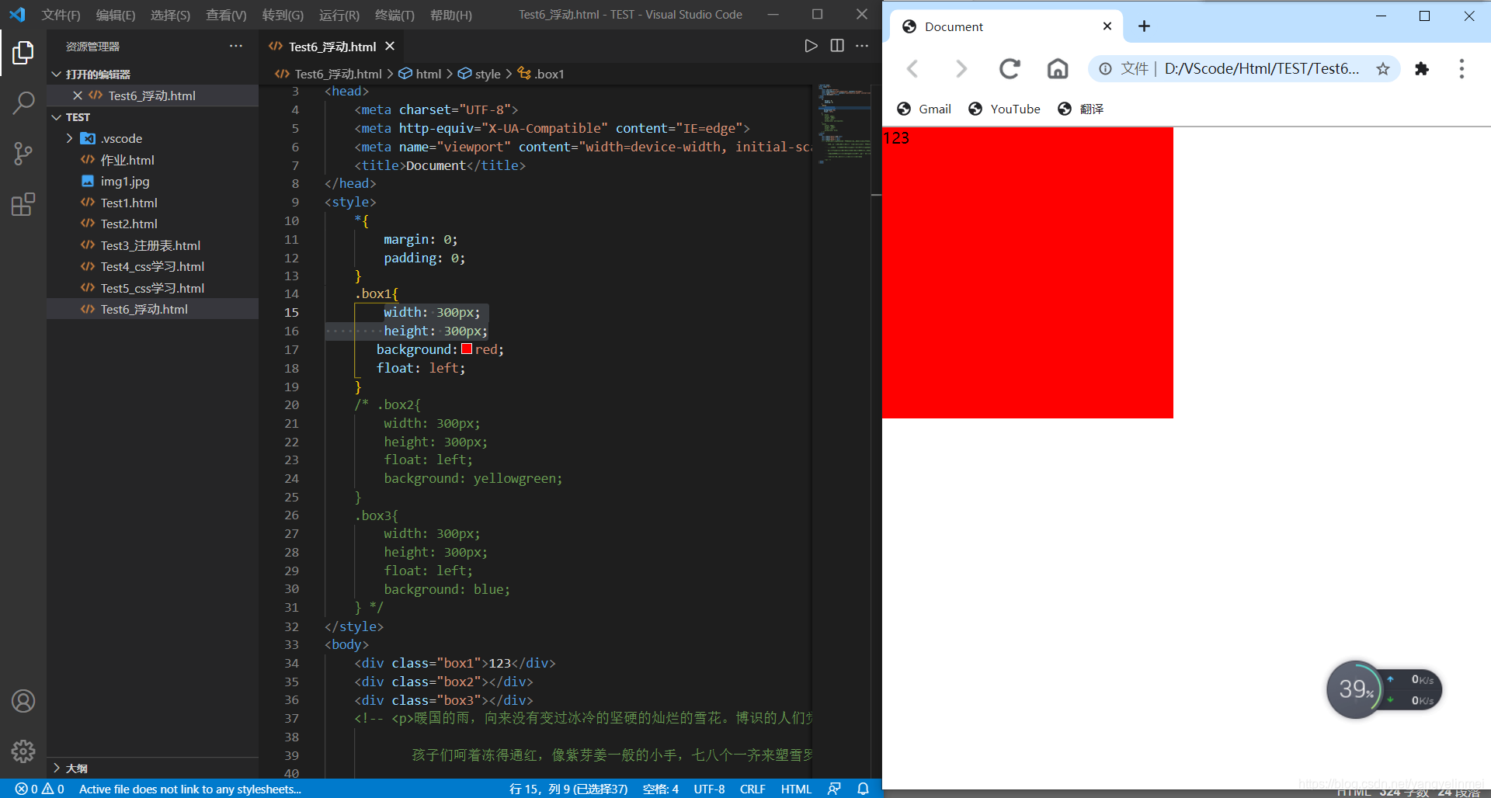This screenshot has width=1491, height=798.
Task: Change line ending via CRLF status item
Action: [752, 789]
